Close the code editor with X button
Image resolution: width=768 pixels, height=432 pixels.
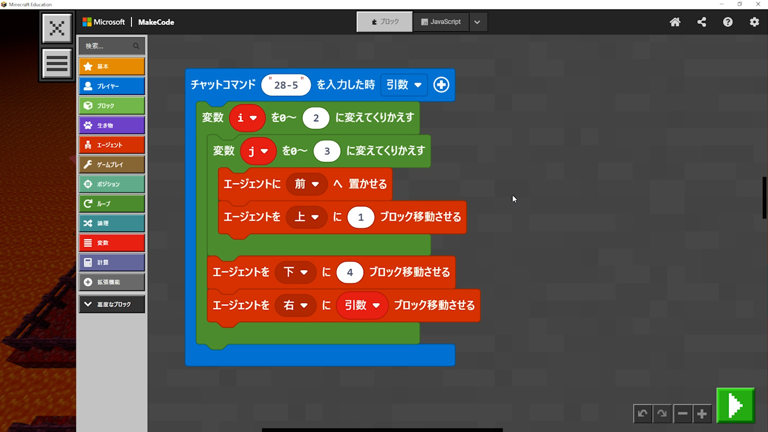(x=57, y=28)
